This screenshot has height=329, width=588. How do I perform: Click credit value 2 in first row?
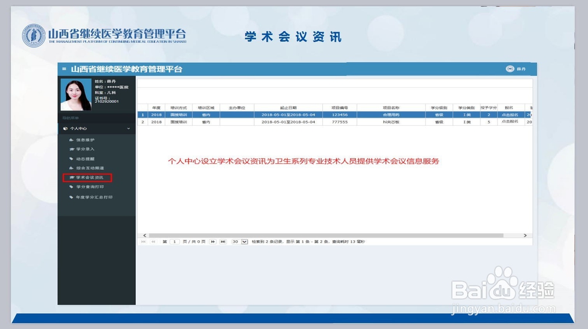point(489,115)
